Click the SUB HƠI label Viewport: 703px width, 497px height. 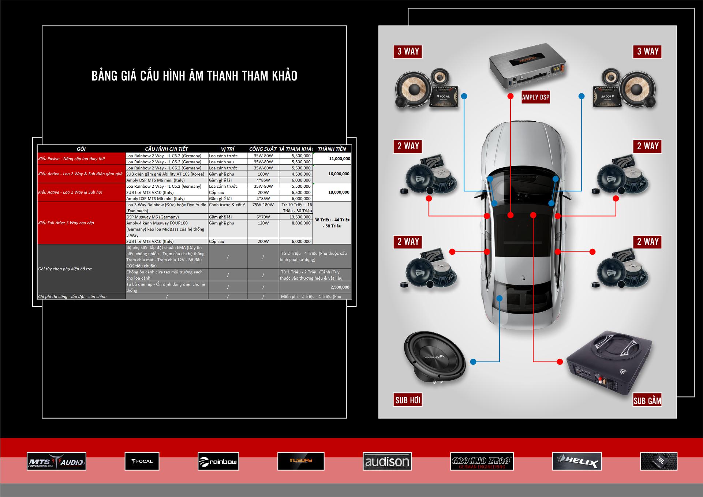408,400
